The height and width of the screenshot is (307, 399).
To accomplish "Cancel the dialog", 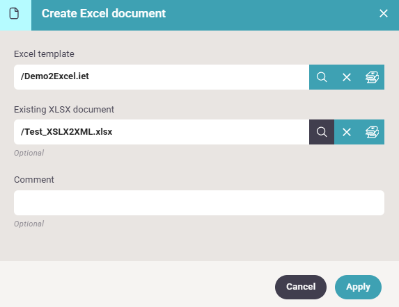I will pos(301,287).
